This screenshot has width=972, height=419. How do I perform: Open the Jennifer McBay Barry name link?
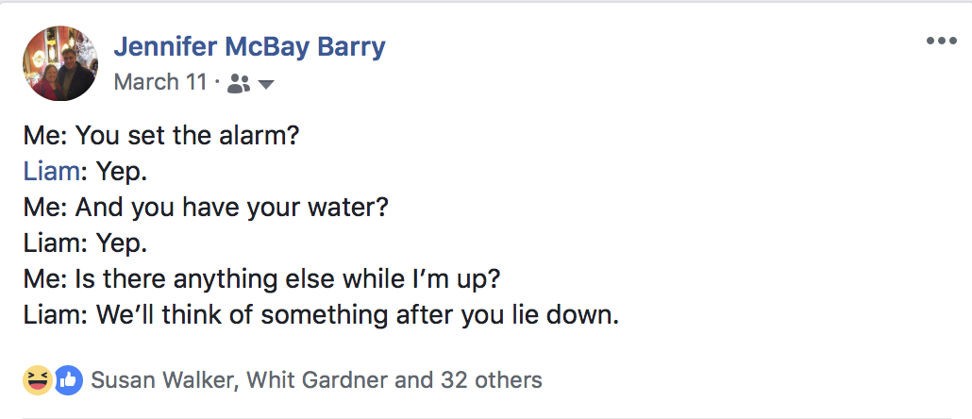[249, 46]
